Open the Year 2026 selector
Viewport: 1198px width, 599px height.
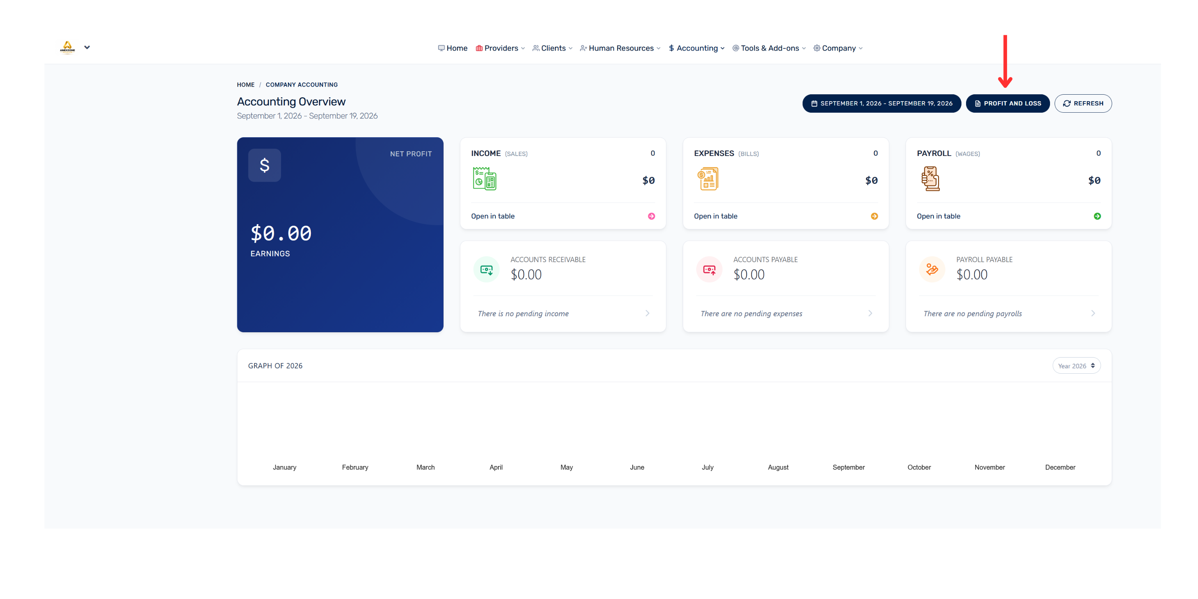1076,366
